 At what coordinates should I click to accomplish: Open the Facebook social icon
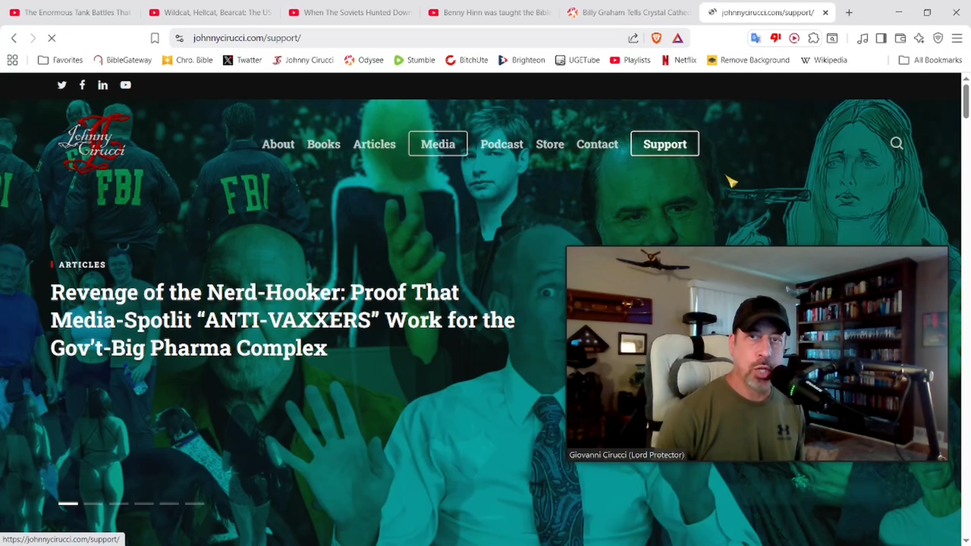[x=82, y=85]
